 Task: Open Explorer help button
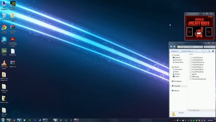213,51
